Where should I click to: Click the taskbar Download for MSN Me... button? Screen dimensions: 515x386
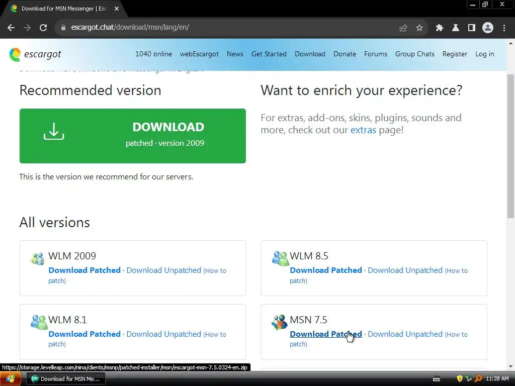[66, 379]
